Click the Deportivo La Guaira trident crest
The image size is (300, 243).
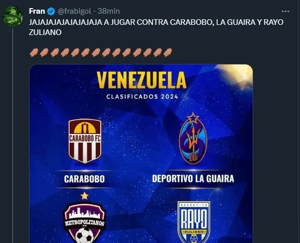tap(193, 138)
